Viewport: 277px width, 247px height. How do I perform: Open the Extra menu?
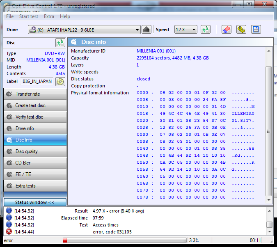click(49, 16)
